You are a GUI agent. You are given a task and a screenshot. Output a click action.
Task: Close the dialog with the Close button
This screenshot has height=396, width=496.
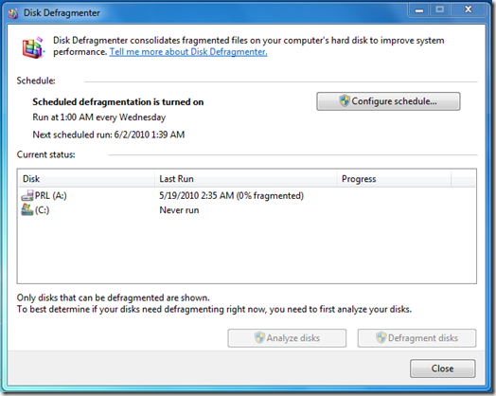pos(443,369)
